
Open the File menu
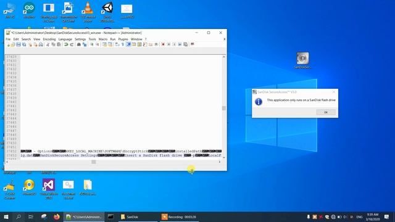click(8, 39)
